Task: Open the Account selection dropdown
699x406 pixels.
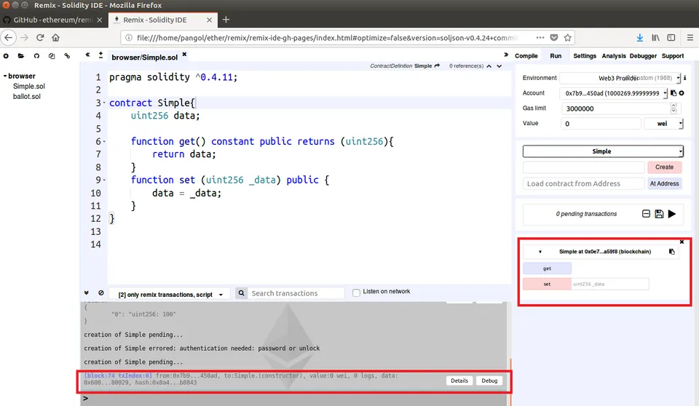Action: 614,93
